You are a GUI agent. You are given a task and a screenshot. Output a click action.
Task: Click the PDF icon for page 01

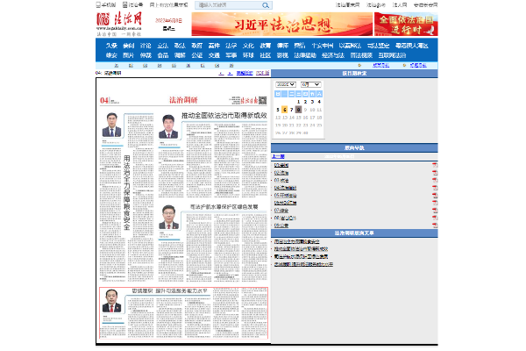point(434,164)
